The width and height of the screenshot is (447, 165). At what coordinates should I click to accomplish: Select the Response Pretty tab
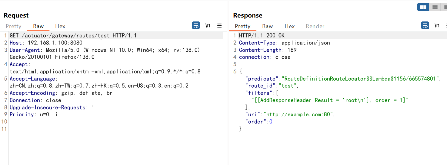point(242,26)
